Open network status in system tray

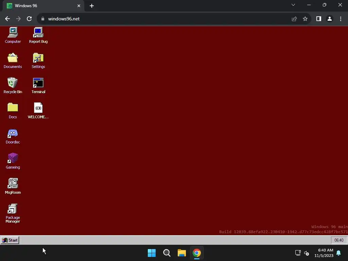pyautogui.click(x=298, y=253)
